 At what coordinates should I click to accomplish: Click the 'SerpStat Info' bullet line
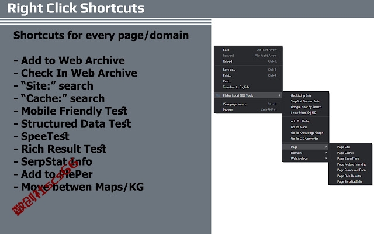click(x=53, y=161)
